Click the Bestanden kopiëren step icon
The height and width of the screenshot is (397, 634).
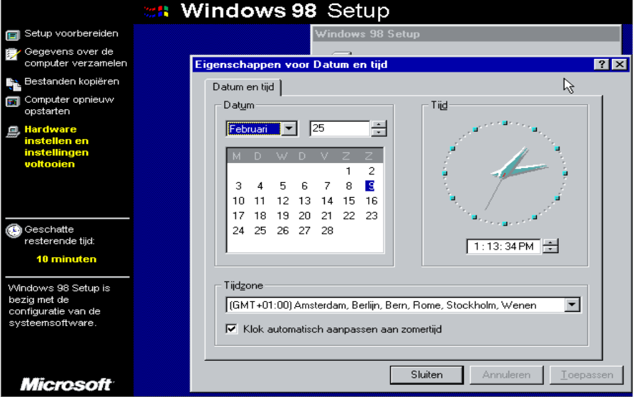click(x=13, y=84)
